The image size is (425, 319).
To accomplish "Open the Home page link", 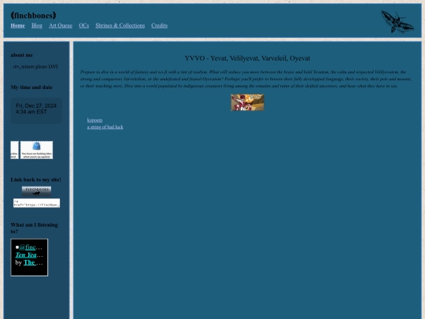I will 17,25.
